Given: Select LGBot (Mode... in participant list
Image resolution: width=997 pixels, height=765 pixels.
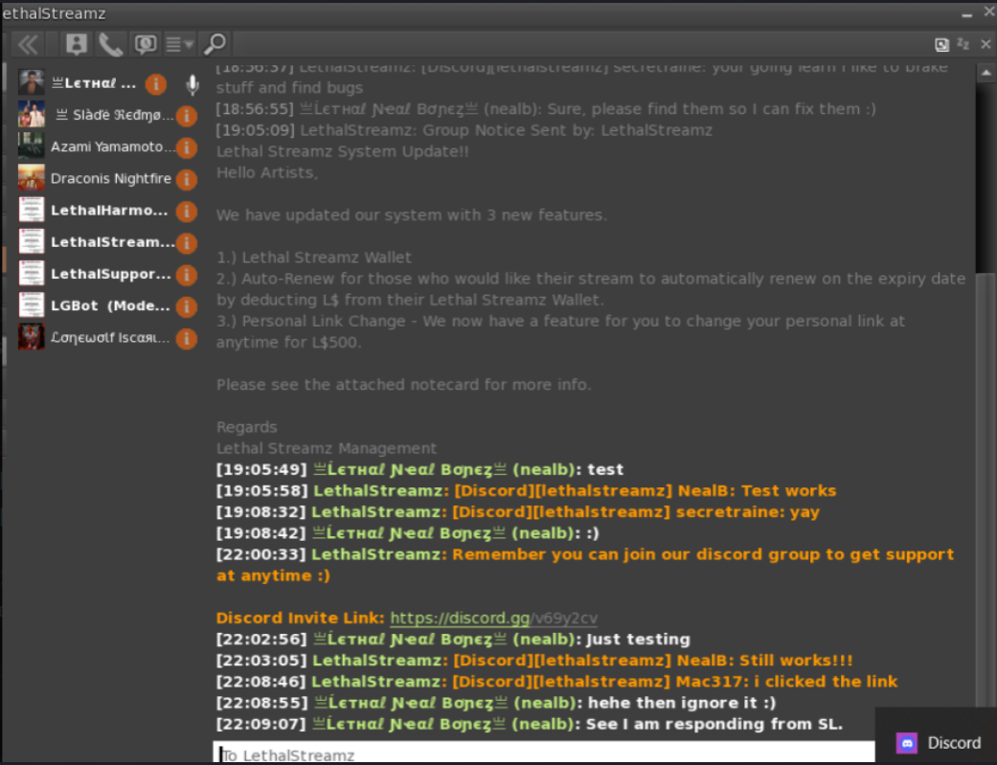Looking at the screenshot, I should [111, 305].
